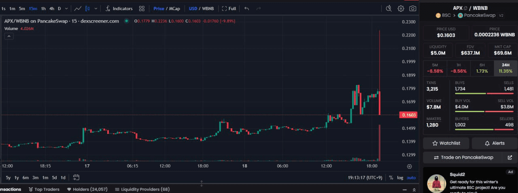This screenshot has height=193, width=518.
Task: Click the current price label 0.1603
Action: pyautogui.click(x=408, y=115)
